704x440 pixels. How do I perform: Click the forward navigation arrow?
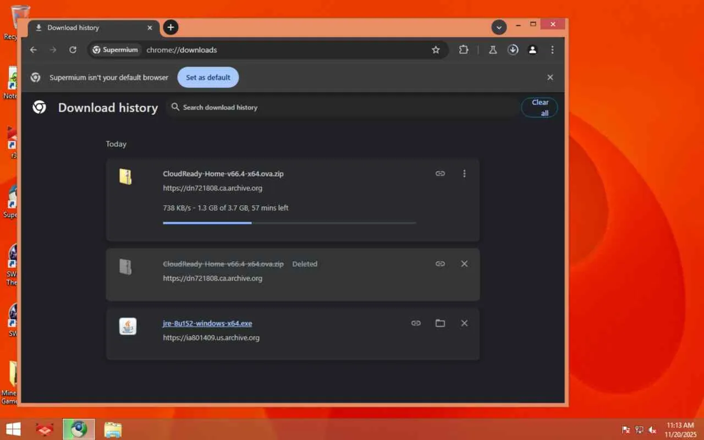pos(53,50)
